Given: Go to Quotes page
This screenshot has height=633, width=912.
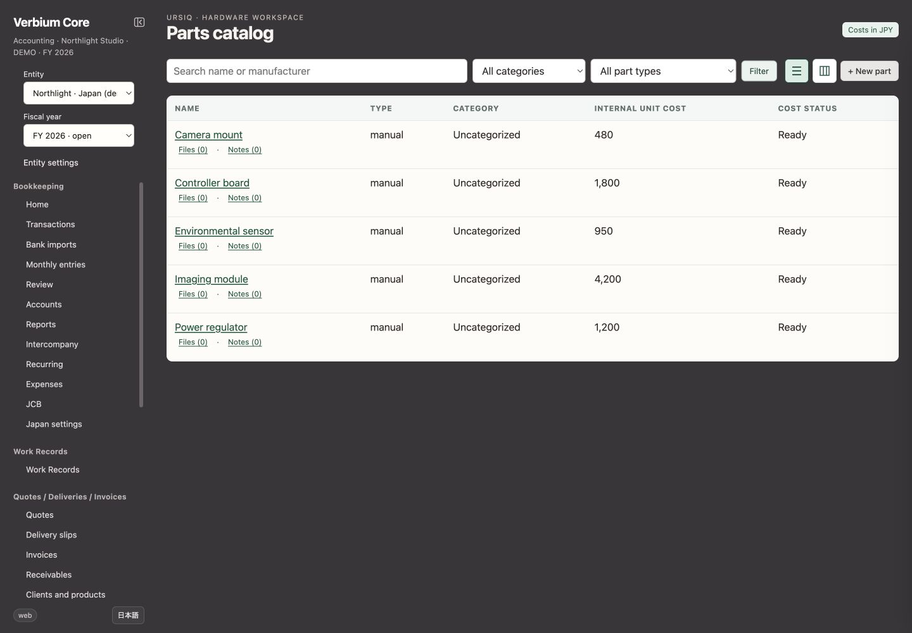Looking at the screenshot, I should click(40, 515).
